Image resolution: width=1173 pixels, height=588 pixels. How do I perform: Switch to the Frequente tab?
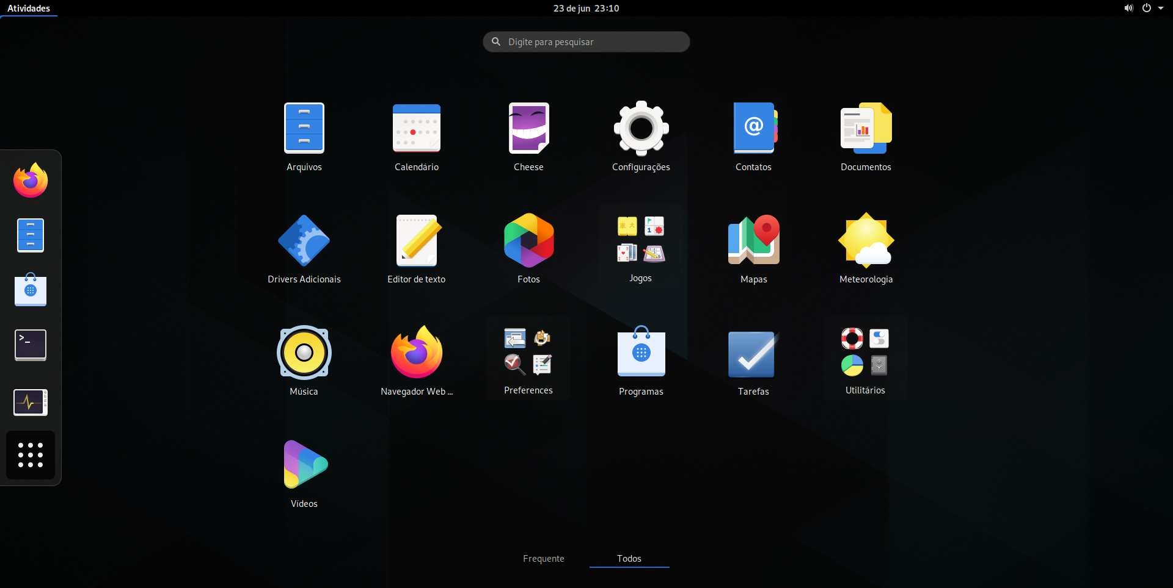coord(543,559)
